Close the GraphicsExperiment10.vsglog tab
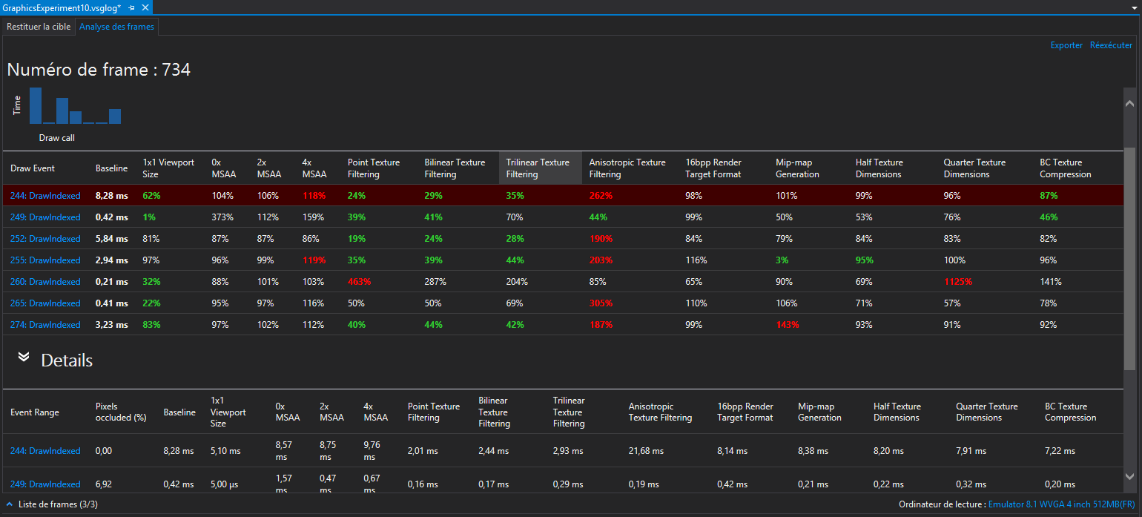The height and width of the screenshot is (517, 1142). click(145, 7)
